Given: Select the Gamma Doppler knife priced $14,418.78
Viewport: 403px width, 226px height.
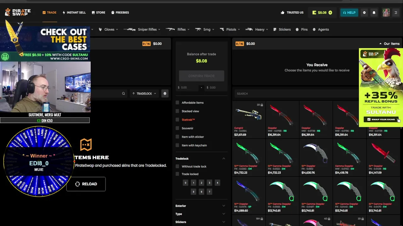Looking at the screenshot, I should click(349, 158).
